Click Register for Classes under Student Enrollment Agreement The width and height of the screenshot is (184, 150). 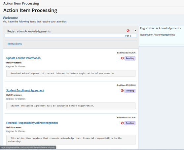(x=16, y=99)
